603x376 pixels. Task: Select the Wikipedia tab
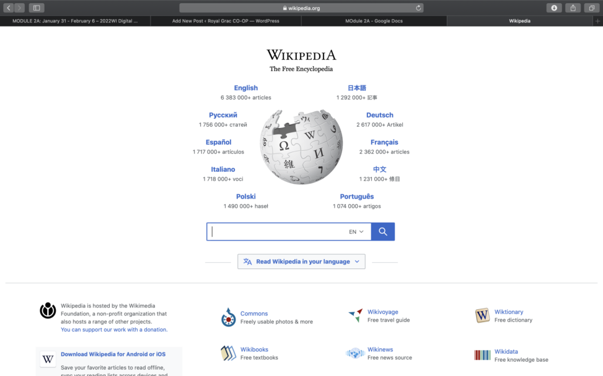tap(520, 21)
